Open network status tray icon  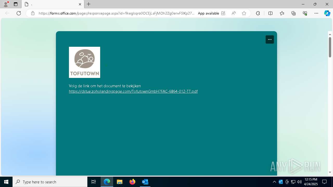click(x=293, y=182)
